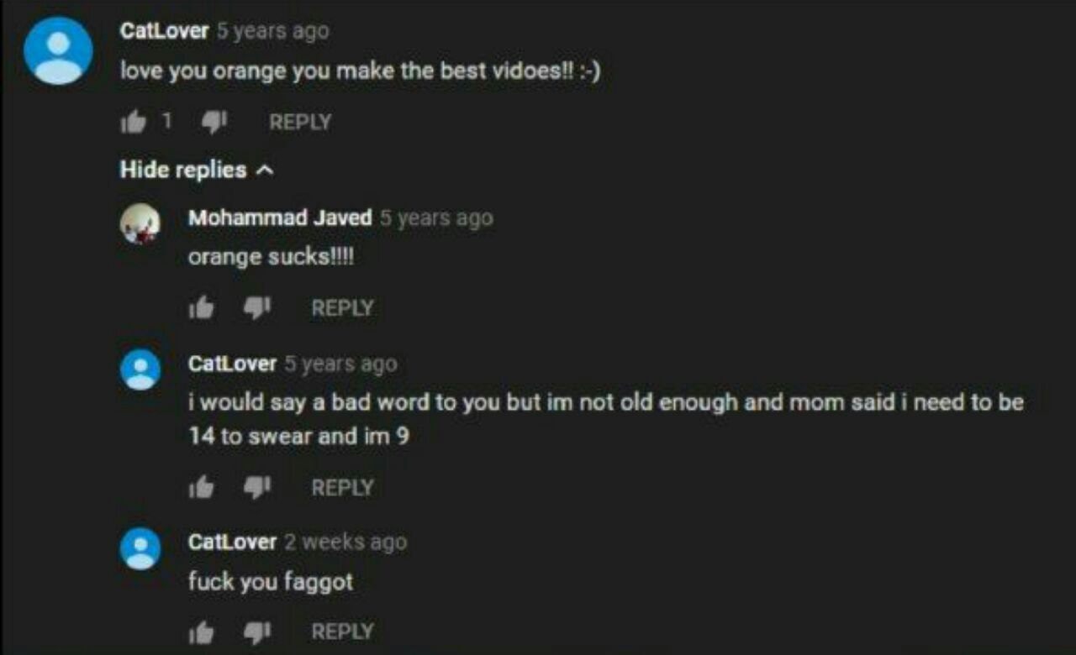Dislike CatLover's reply from 2 weeks ago

point(256,631)
